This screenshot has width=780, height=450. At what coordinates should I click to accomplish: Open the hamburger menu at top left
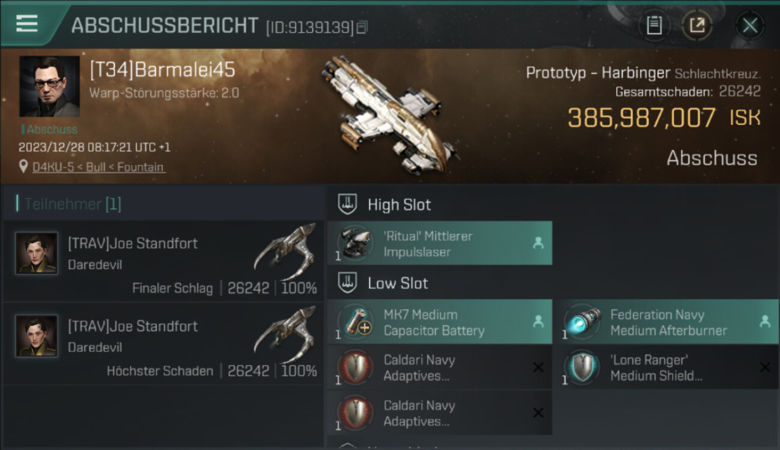(x=26, y=23)
